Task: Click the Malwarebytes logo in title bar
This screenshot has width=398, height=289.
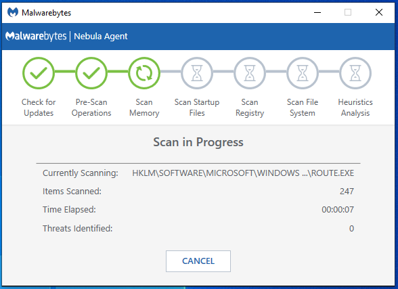Action: [13, 12]
